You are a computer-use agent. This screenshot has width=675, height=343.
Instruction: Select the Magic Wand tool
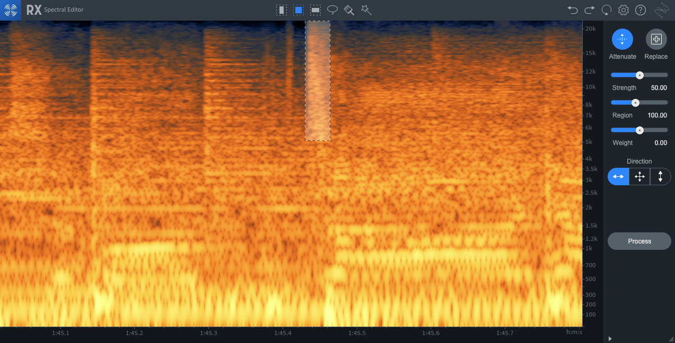[x=366, y=10]
